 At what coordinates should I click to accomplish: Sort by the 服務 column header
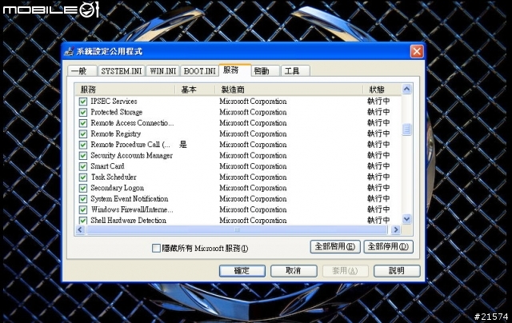click(x=126, y=90)
